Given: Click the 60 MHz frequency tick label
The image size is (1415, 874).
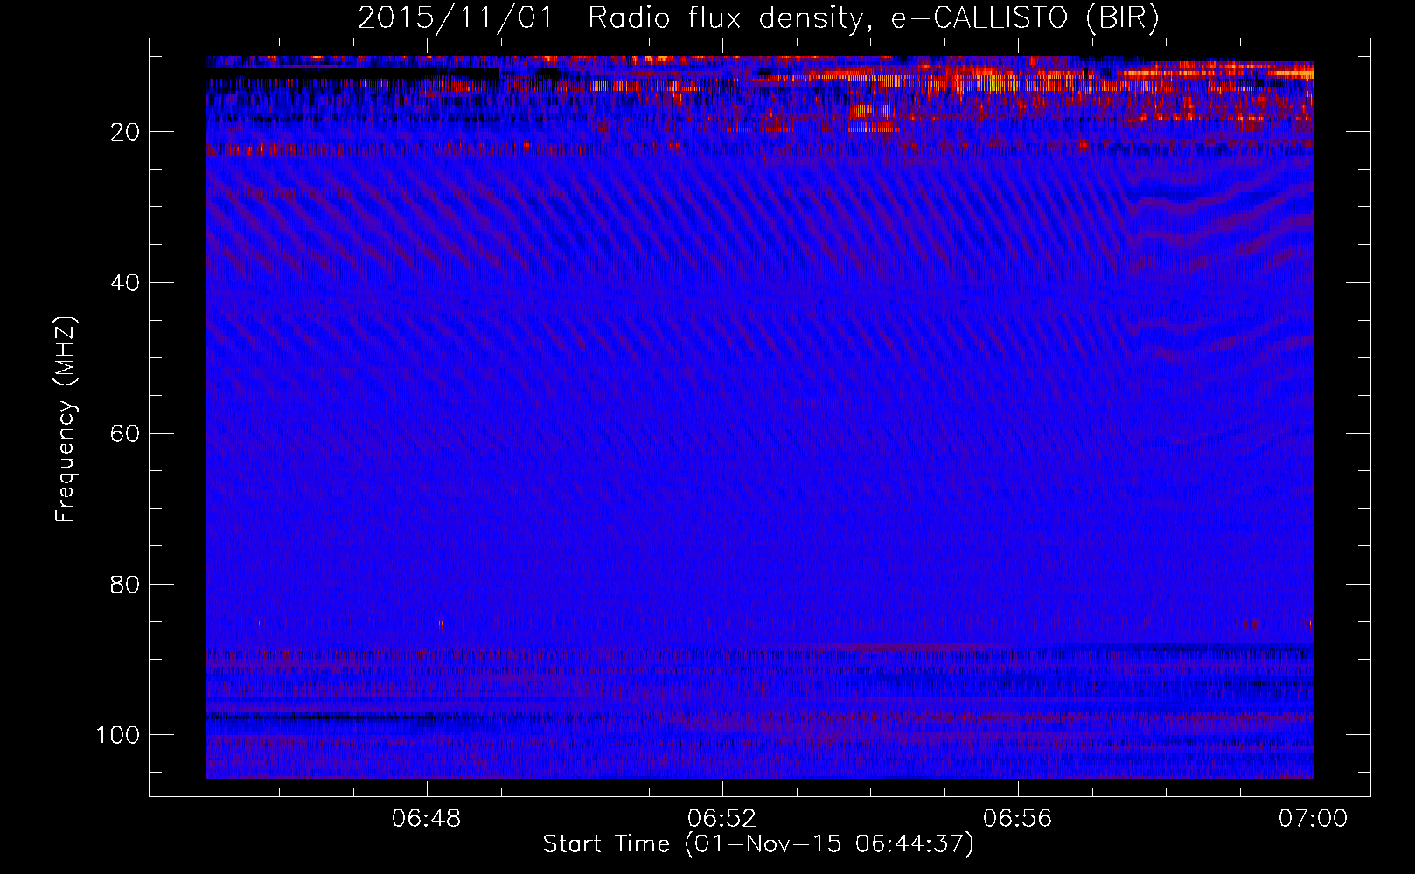Looking at the screenshot, I should point(125,434).
